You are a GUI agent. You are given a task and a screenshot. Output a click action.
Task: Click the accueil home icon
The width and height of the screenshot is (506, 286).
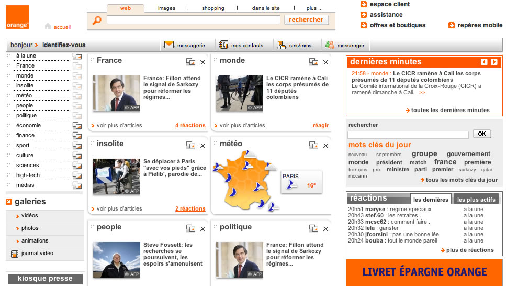48,26
